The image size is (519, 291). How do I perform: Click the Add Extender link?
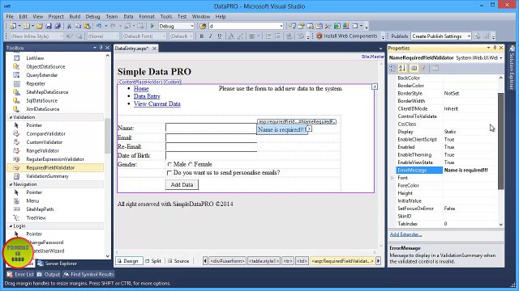(405, 234)
